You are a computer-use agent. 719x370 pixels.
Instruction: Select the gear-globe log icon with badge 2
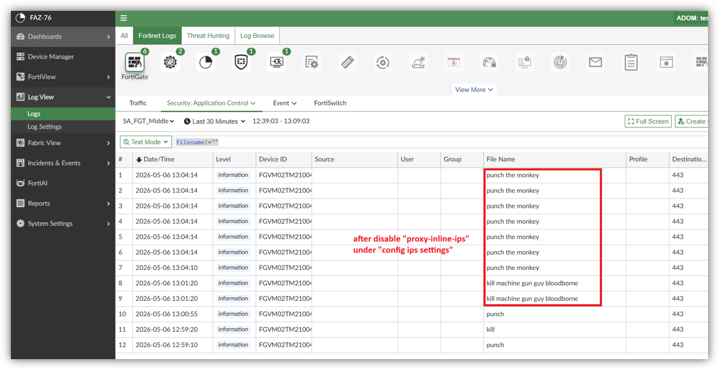pyautogui.click(x=170, y=63)
